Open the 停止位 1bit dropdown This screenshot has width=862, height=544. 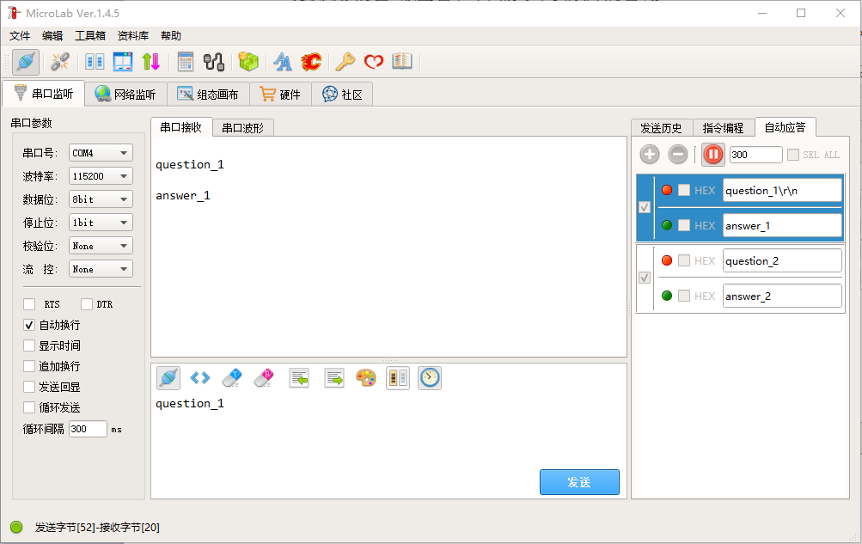[x=101, y=223]
